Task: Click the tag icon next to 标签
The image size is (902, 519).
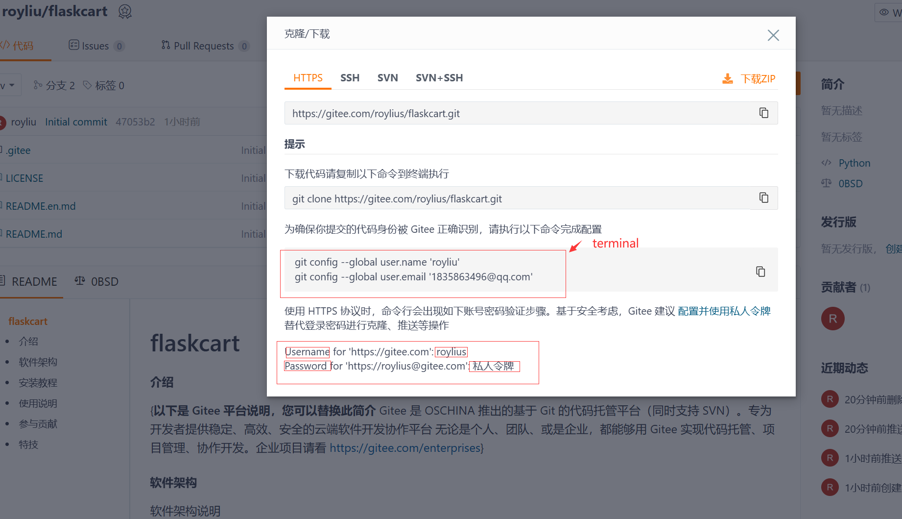Action: (x=87, y=85)
